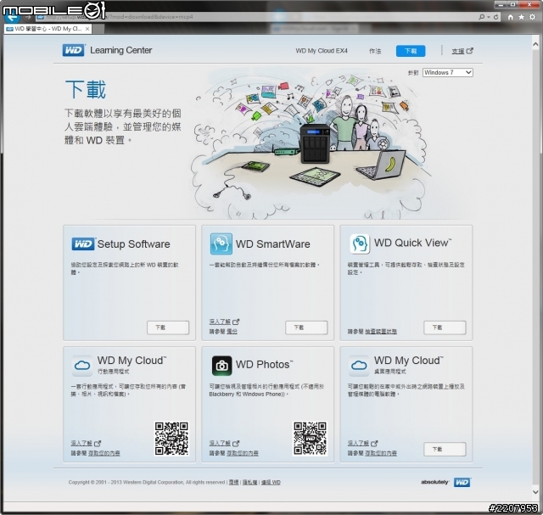The image size is (543, 515).
Task: Click the Setup Software WD logo icon
Action: pyautogui.click(x=83, y=244)
